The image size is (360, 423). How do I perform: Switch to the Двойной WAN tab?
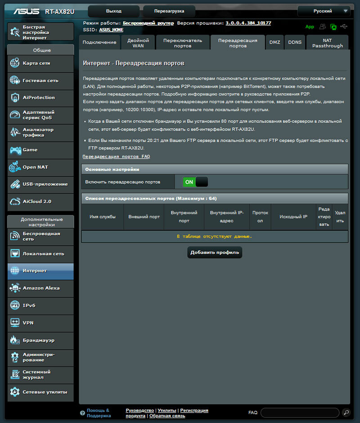point(138,42)
